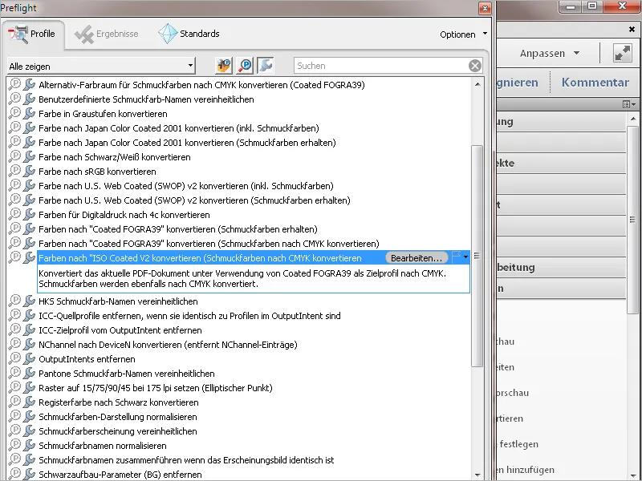
Task: Select 'Farben nach "Coated FOGRA39" (Schmuckfarben nach CMYK konvertieren)'
Action: click(x=209, y=244)
